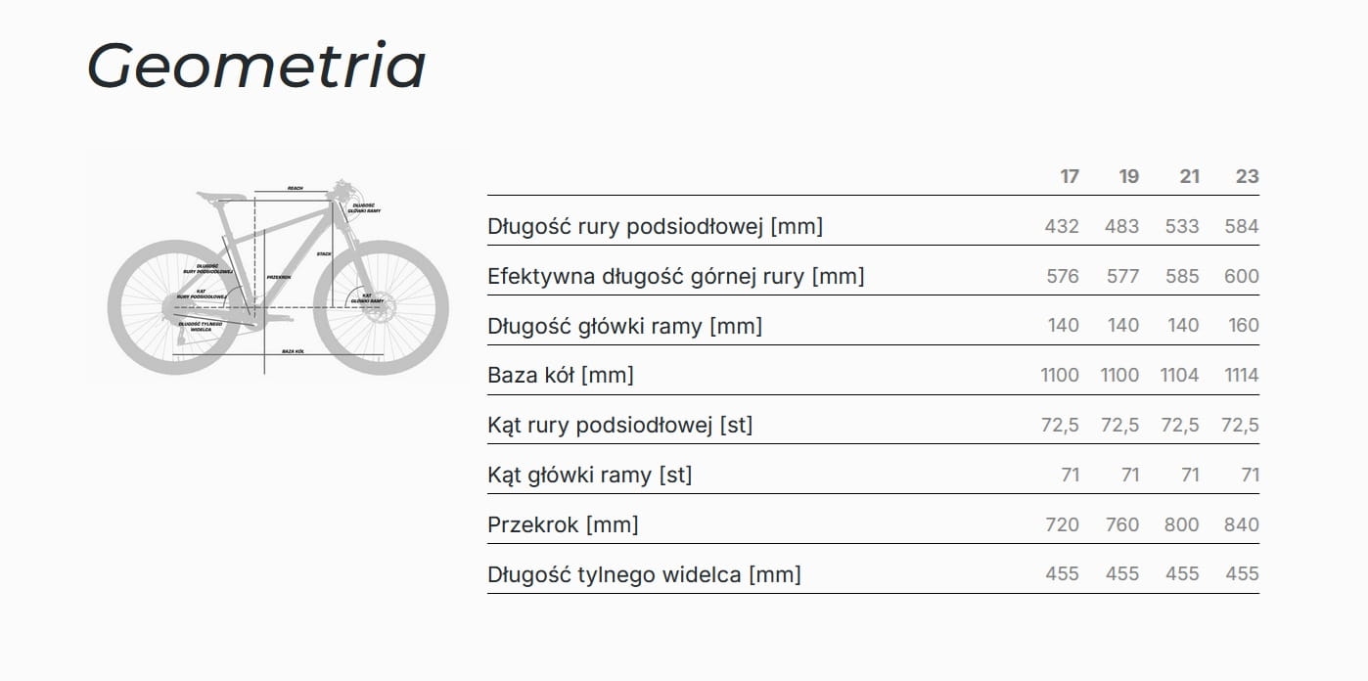Click the Efektywna długość górnej rury label
The width and height of the screenshot is (1368, 681).
pos(675,276)
